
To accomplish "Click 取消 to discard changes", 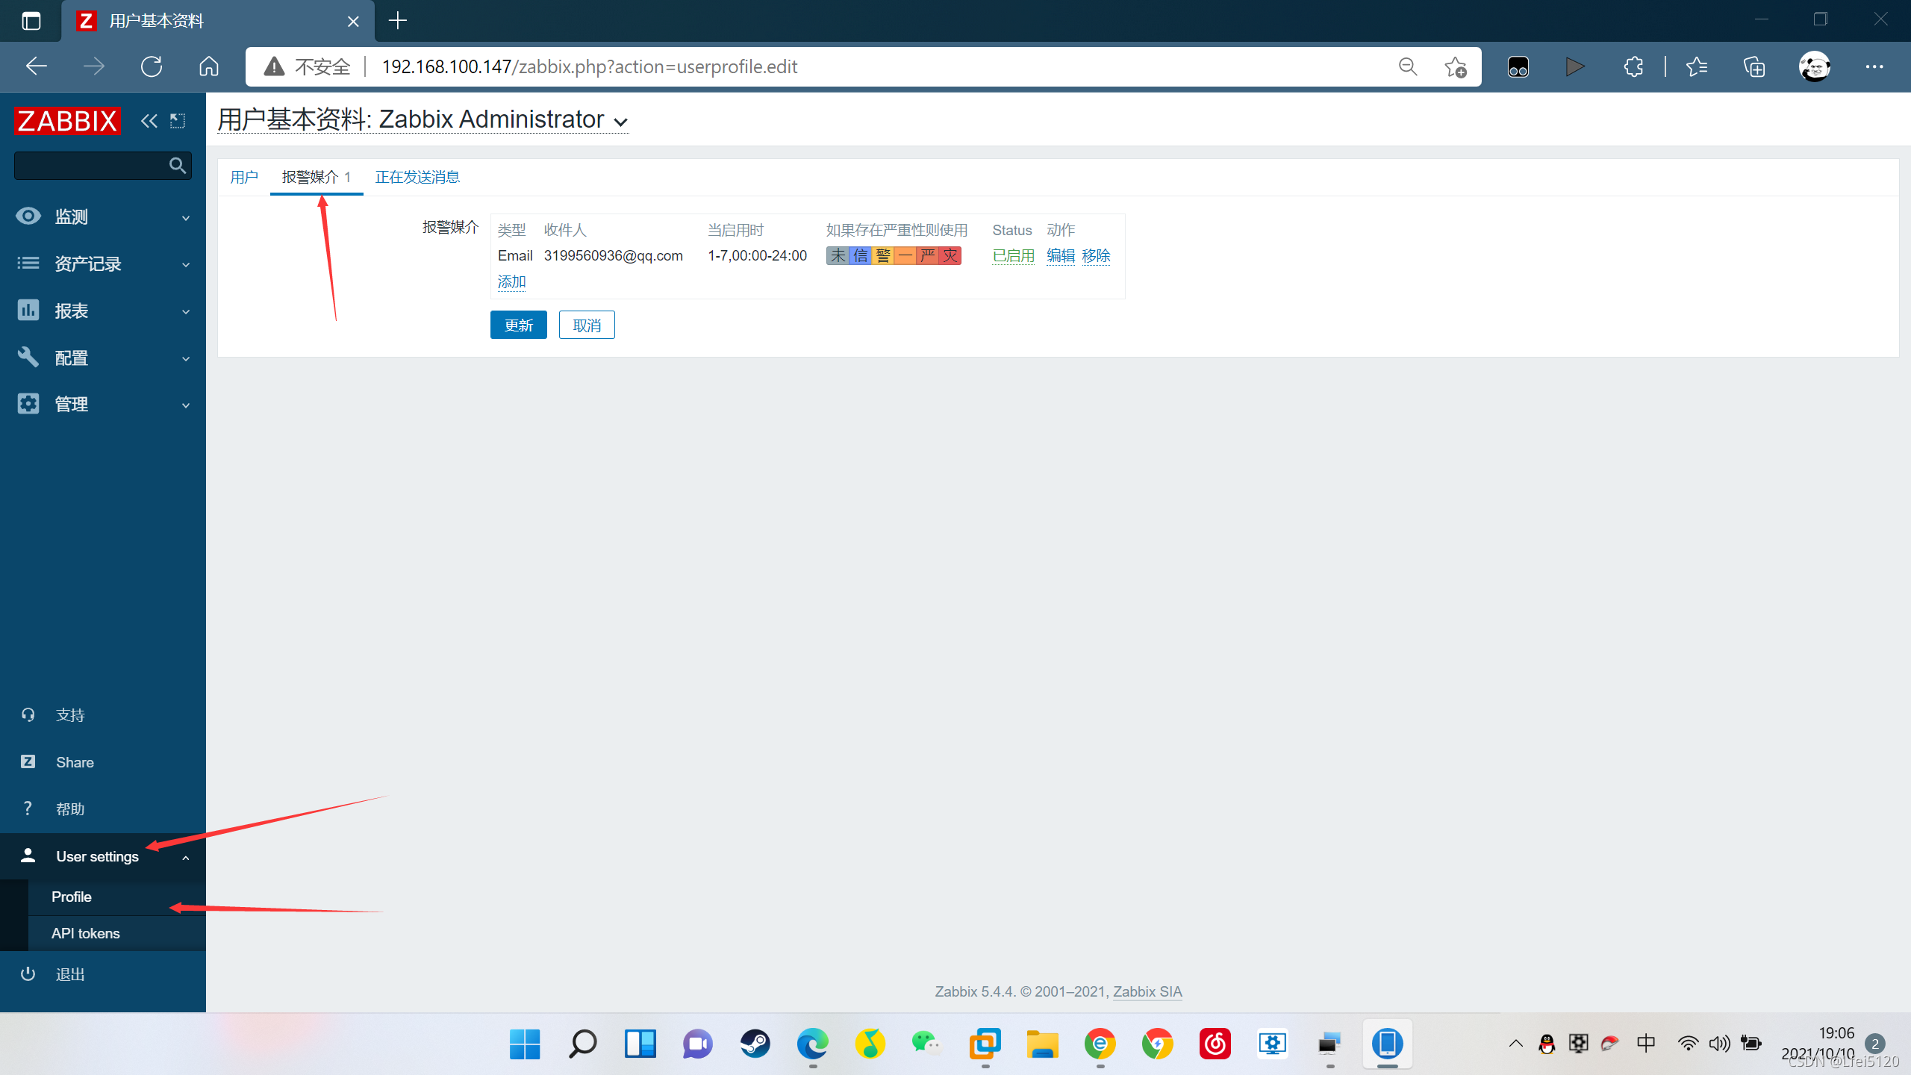I will (585, 324).
